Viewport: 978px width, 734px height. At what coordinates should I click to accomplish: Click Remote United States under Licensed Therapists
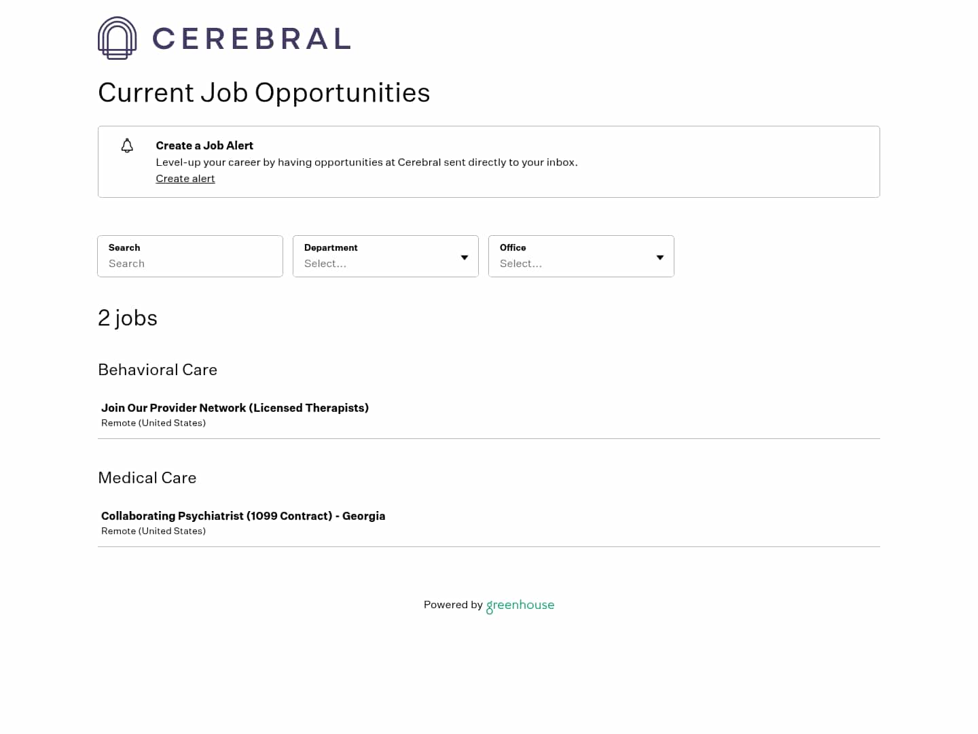[x=153, y=423]
